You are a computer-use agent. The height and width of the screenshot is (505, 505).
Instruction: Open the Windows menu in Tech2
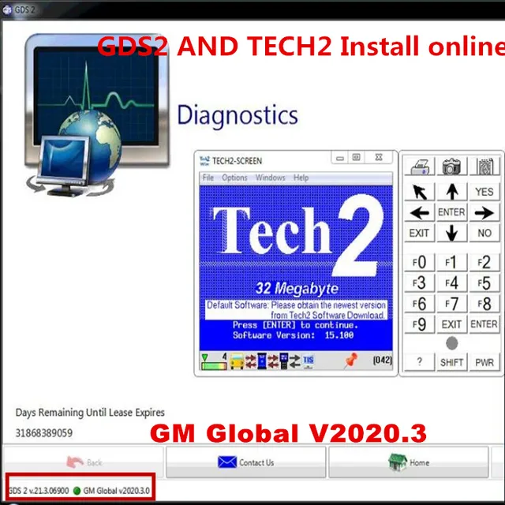[270, 178]
